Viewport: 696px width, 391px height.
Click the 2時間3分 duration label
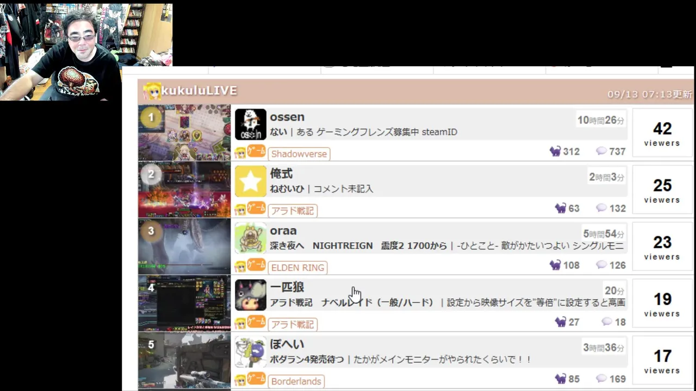click(607, 177)
